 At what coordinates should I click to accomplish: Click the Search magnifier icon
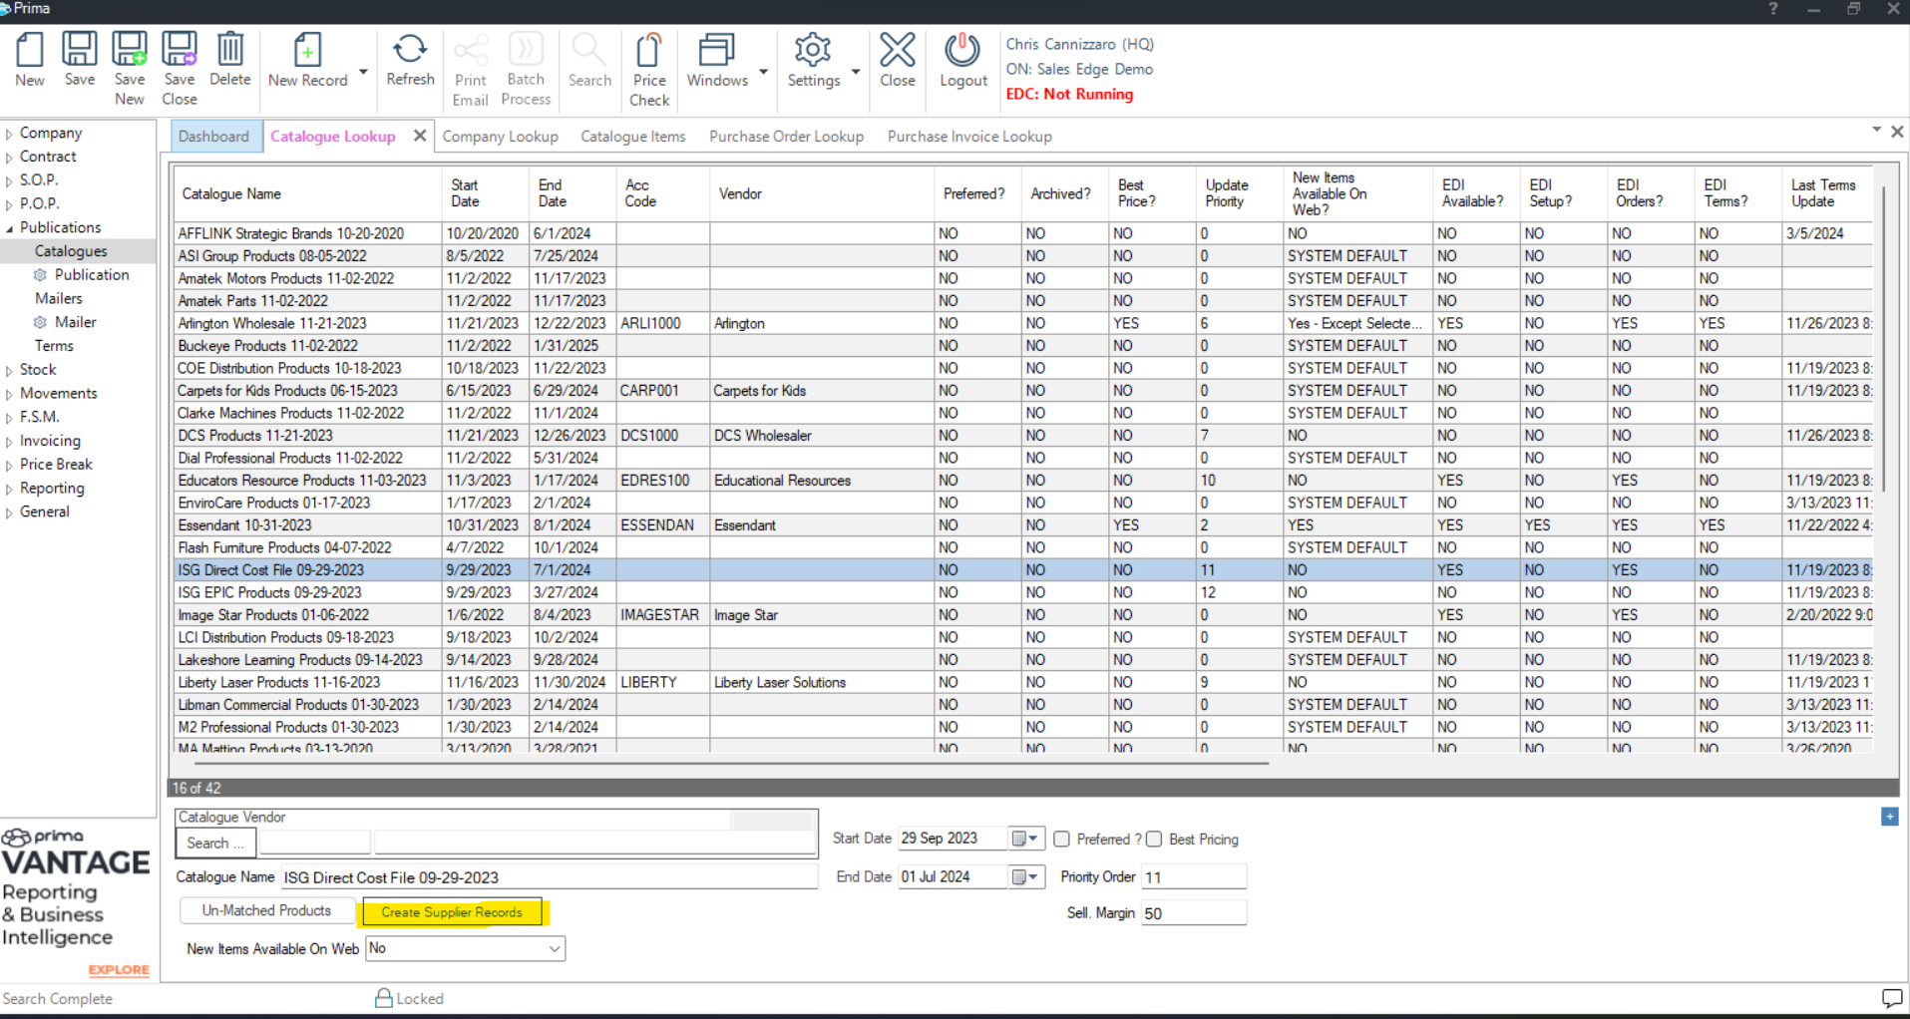(589, 50)
